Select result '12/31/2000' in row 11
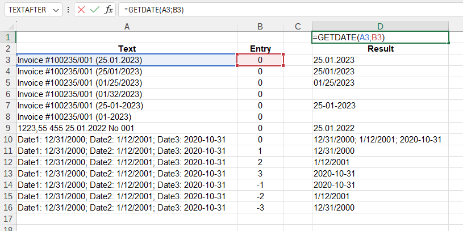 point(380,151)
